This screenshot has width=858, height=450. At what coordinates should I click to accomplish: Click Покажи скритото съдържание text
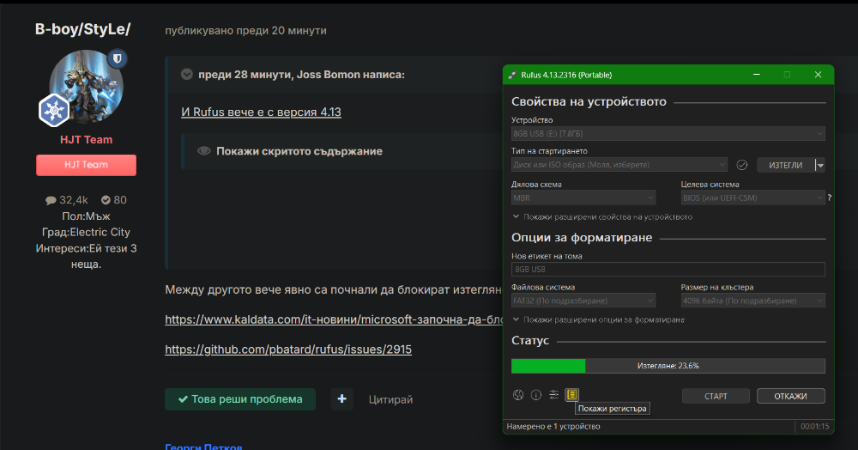point(299,151)
